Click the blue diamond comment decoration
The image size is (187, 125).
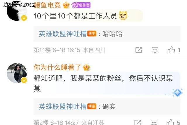pyautogui.click(x=177, y=92)
